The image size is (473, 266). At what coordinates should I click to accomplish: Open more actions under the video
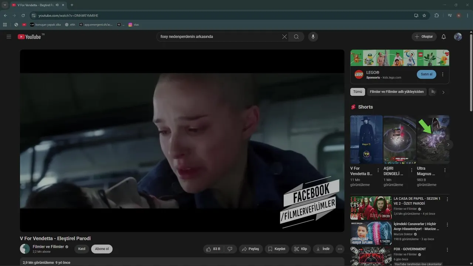click(x=340, y=249)
